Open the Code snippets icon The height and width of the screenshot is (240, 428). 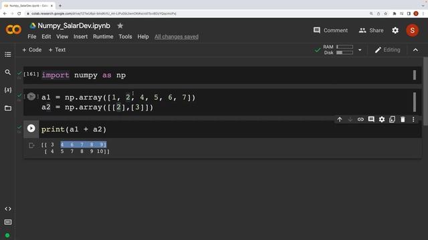(x=8, y=209)
